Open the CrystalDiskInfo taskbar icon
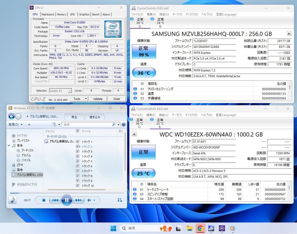297x234 pixels. click(x=211, y=228)
